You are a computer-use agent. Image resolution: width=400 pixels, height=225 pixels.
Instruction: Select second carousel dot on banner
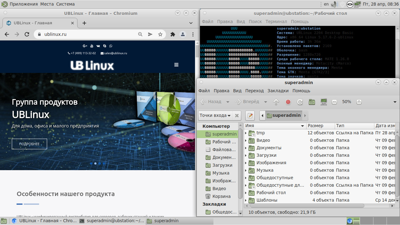(95, 163)
